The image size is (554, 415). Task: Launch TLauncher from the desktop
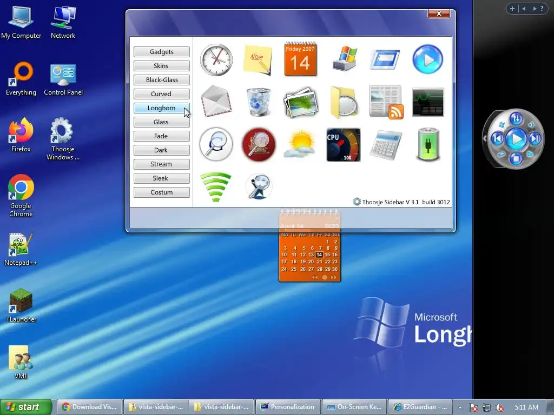click(21, 306)
